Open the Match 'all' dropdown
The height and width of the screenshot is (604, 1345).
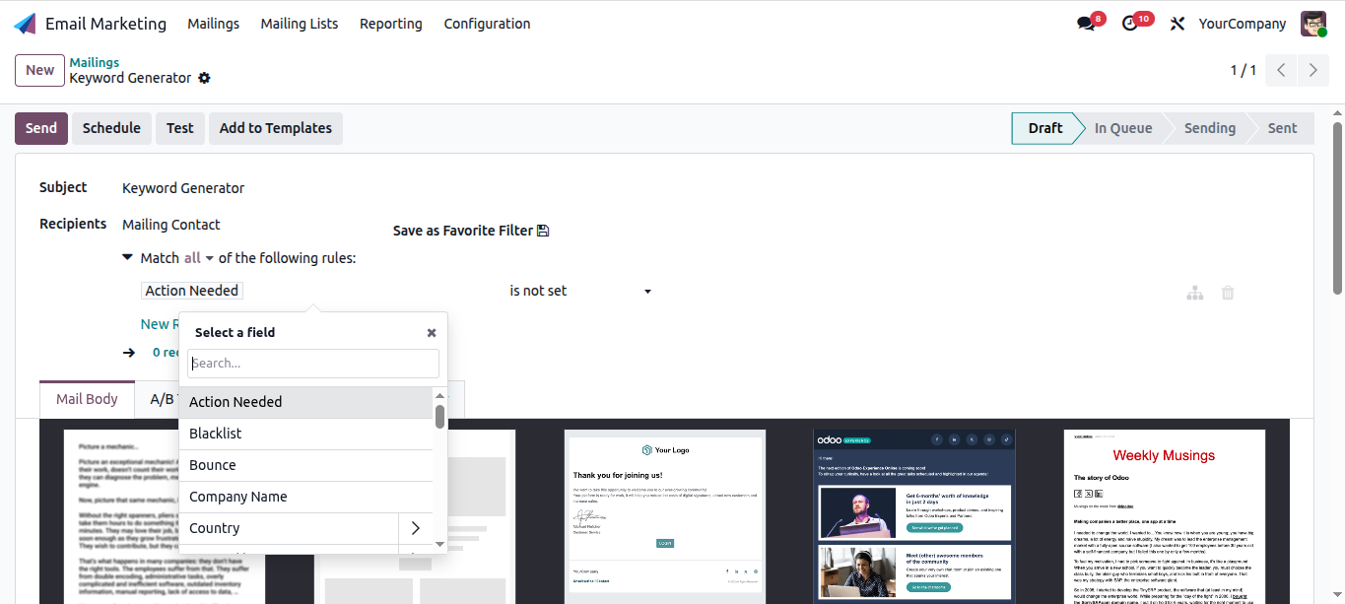tap(199, 258)
